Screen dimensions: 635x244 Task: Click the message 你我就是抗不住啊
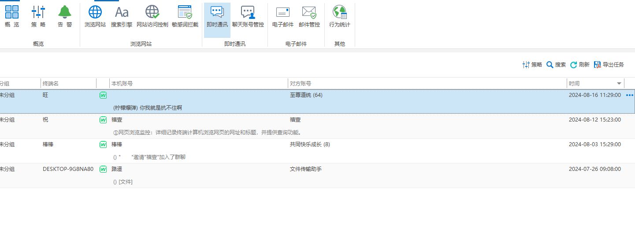[161, 108]
